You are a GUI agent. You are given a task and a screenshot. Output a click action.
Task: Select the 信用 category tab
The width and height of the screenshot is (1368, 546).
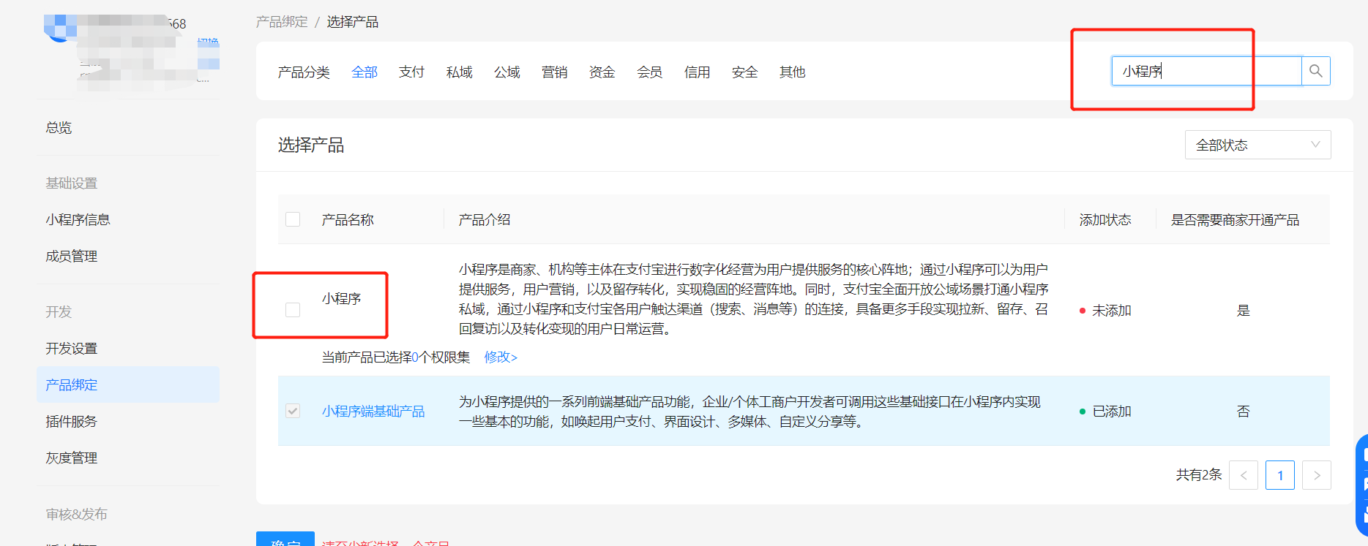coord(697,72)
